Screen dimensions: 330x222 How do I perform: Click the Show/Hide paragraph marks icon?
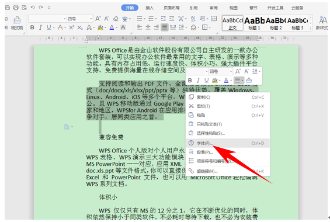point(203,19)
